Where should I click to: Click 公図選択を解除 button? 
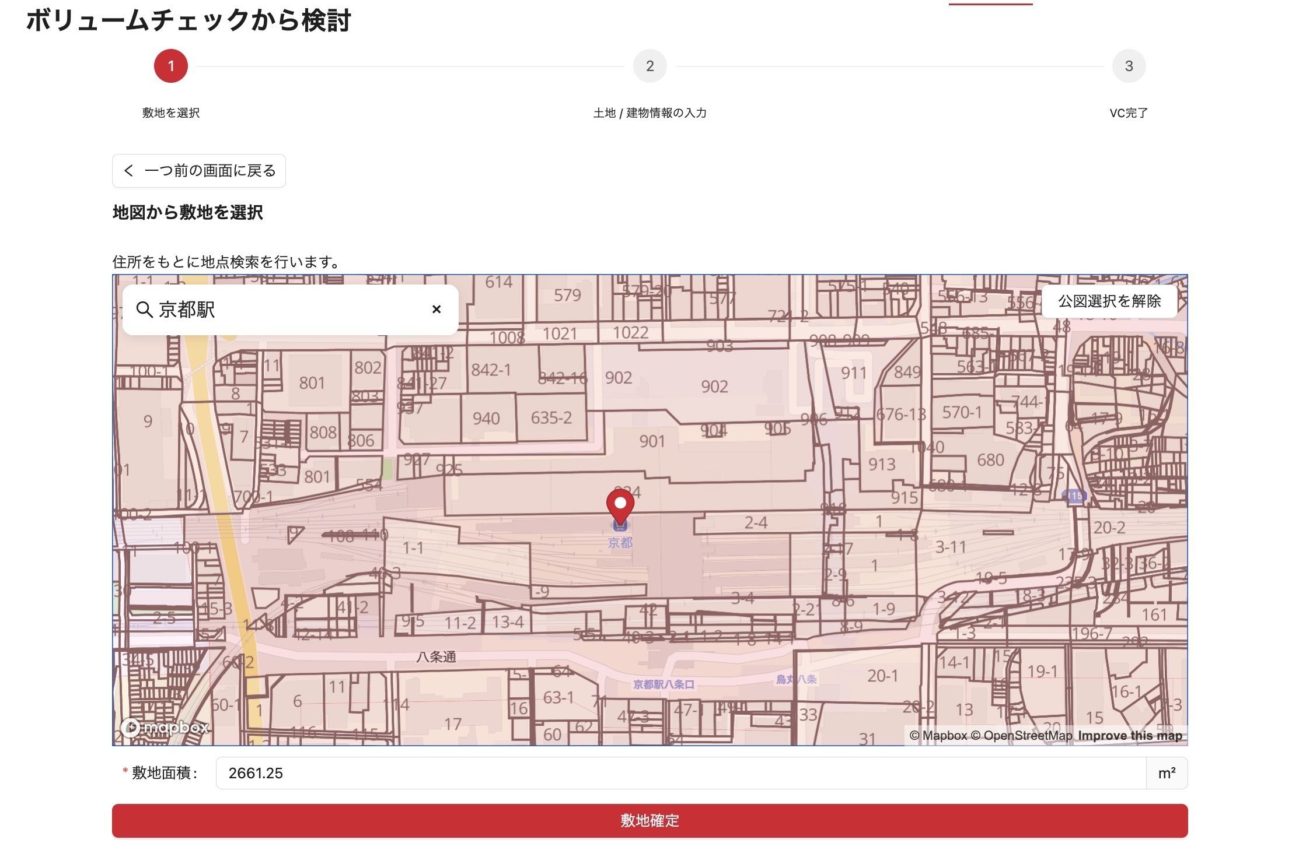(1109, 301)
